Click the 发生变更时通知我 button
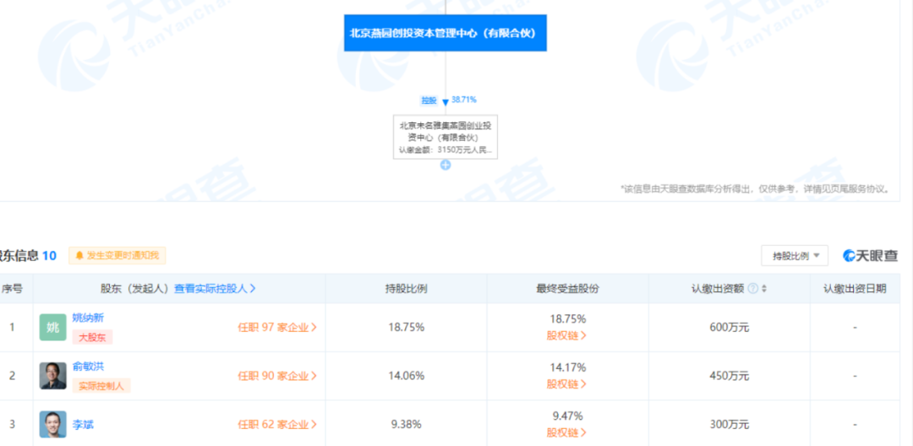913x446 pixels. 118,255
